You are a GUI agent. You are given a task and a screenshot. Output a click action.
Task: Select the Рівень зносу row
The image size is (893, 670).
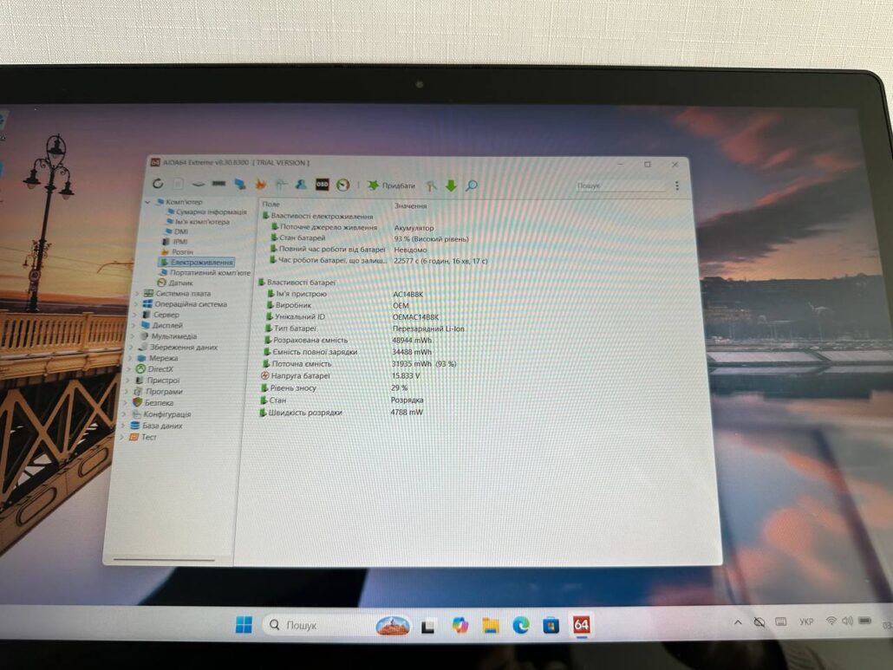[x=334, y=387]
